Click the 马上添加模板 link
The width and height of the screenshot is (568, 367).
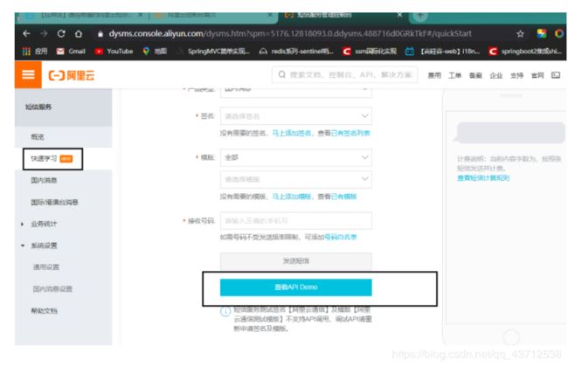(x=292, y=197)
